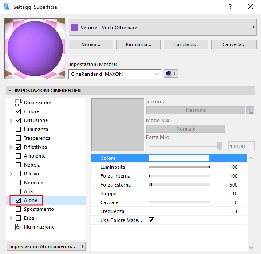Click the Casuale slider bar
Viewport: 261px width, 254px height.
click(179, 202)
